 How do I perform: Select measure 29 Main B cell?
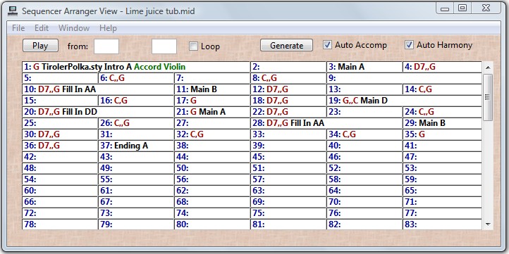[442, 123]
